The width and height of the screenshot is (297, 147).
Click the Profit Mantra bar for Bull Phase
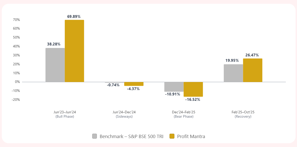[74, 51]
